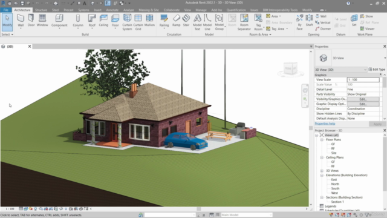Image resolution: width=387 pixels, height=218 pixels.
Task: Close the Project Browser panel
Action: pos(385,130)
